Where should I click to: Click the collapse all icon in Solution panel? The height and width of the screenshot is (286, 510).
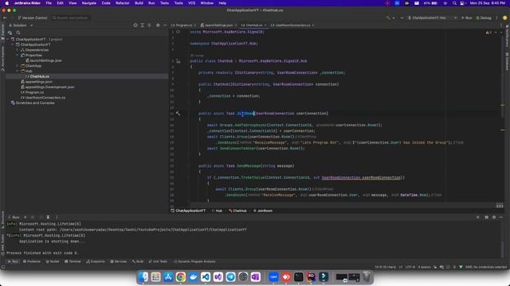[x=149, y=25]
